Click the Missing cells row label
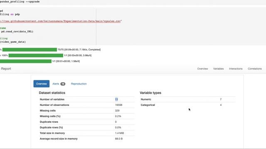This screenshot has width=266, height=149. click(47, 111)
